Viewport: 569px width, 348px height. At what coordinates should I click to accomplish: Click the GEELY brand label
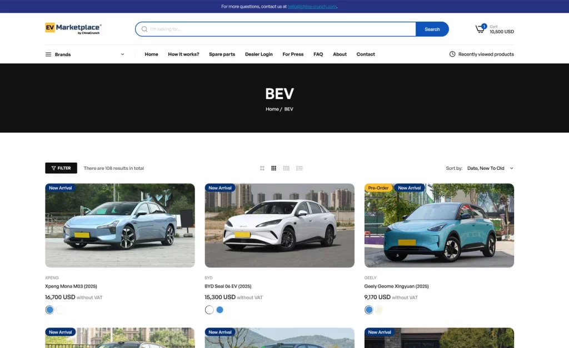pyautogui.click(x=371, y=278)
